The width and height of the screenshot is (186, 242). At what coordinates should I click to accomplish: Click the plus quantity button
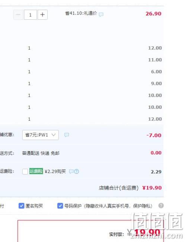(42, 15)
